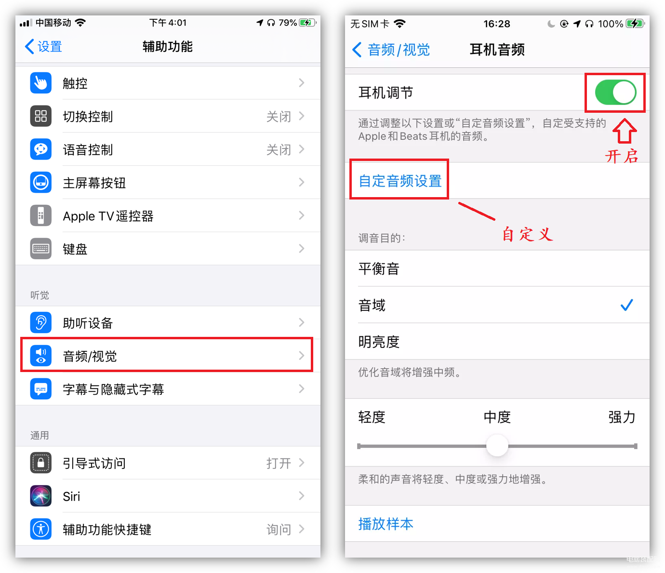Tap the Apple TV遥控器 remote icon

point(41,215)
